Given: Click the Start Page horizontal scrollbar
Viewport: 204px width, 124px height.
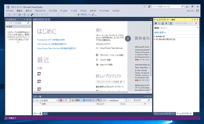Looking at the screenshot, I should 82,92.
